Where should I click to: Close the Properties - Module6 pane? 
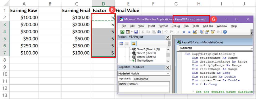coord(168,67)
